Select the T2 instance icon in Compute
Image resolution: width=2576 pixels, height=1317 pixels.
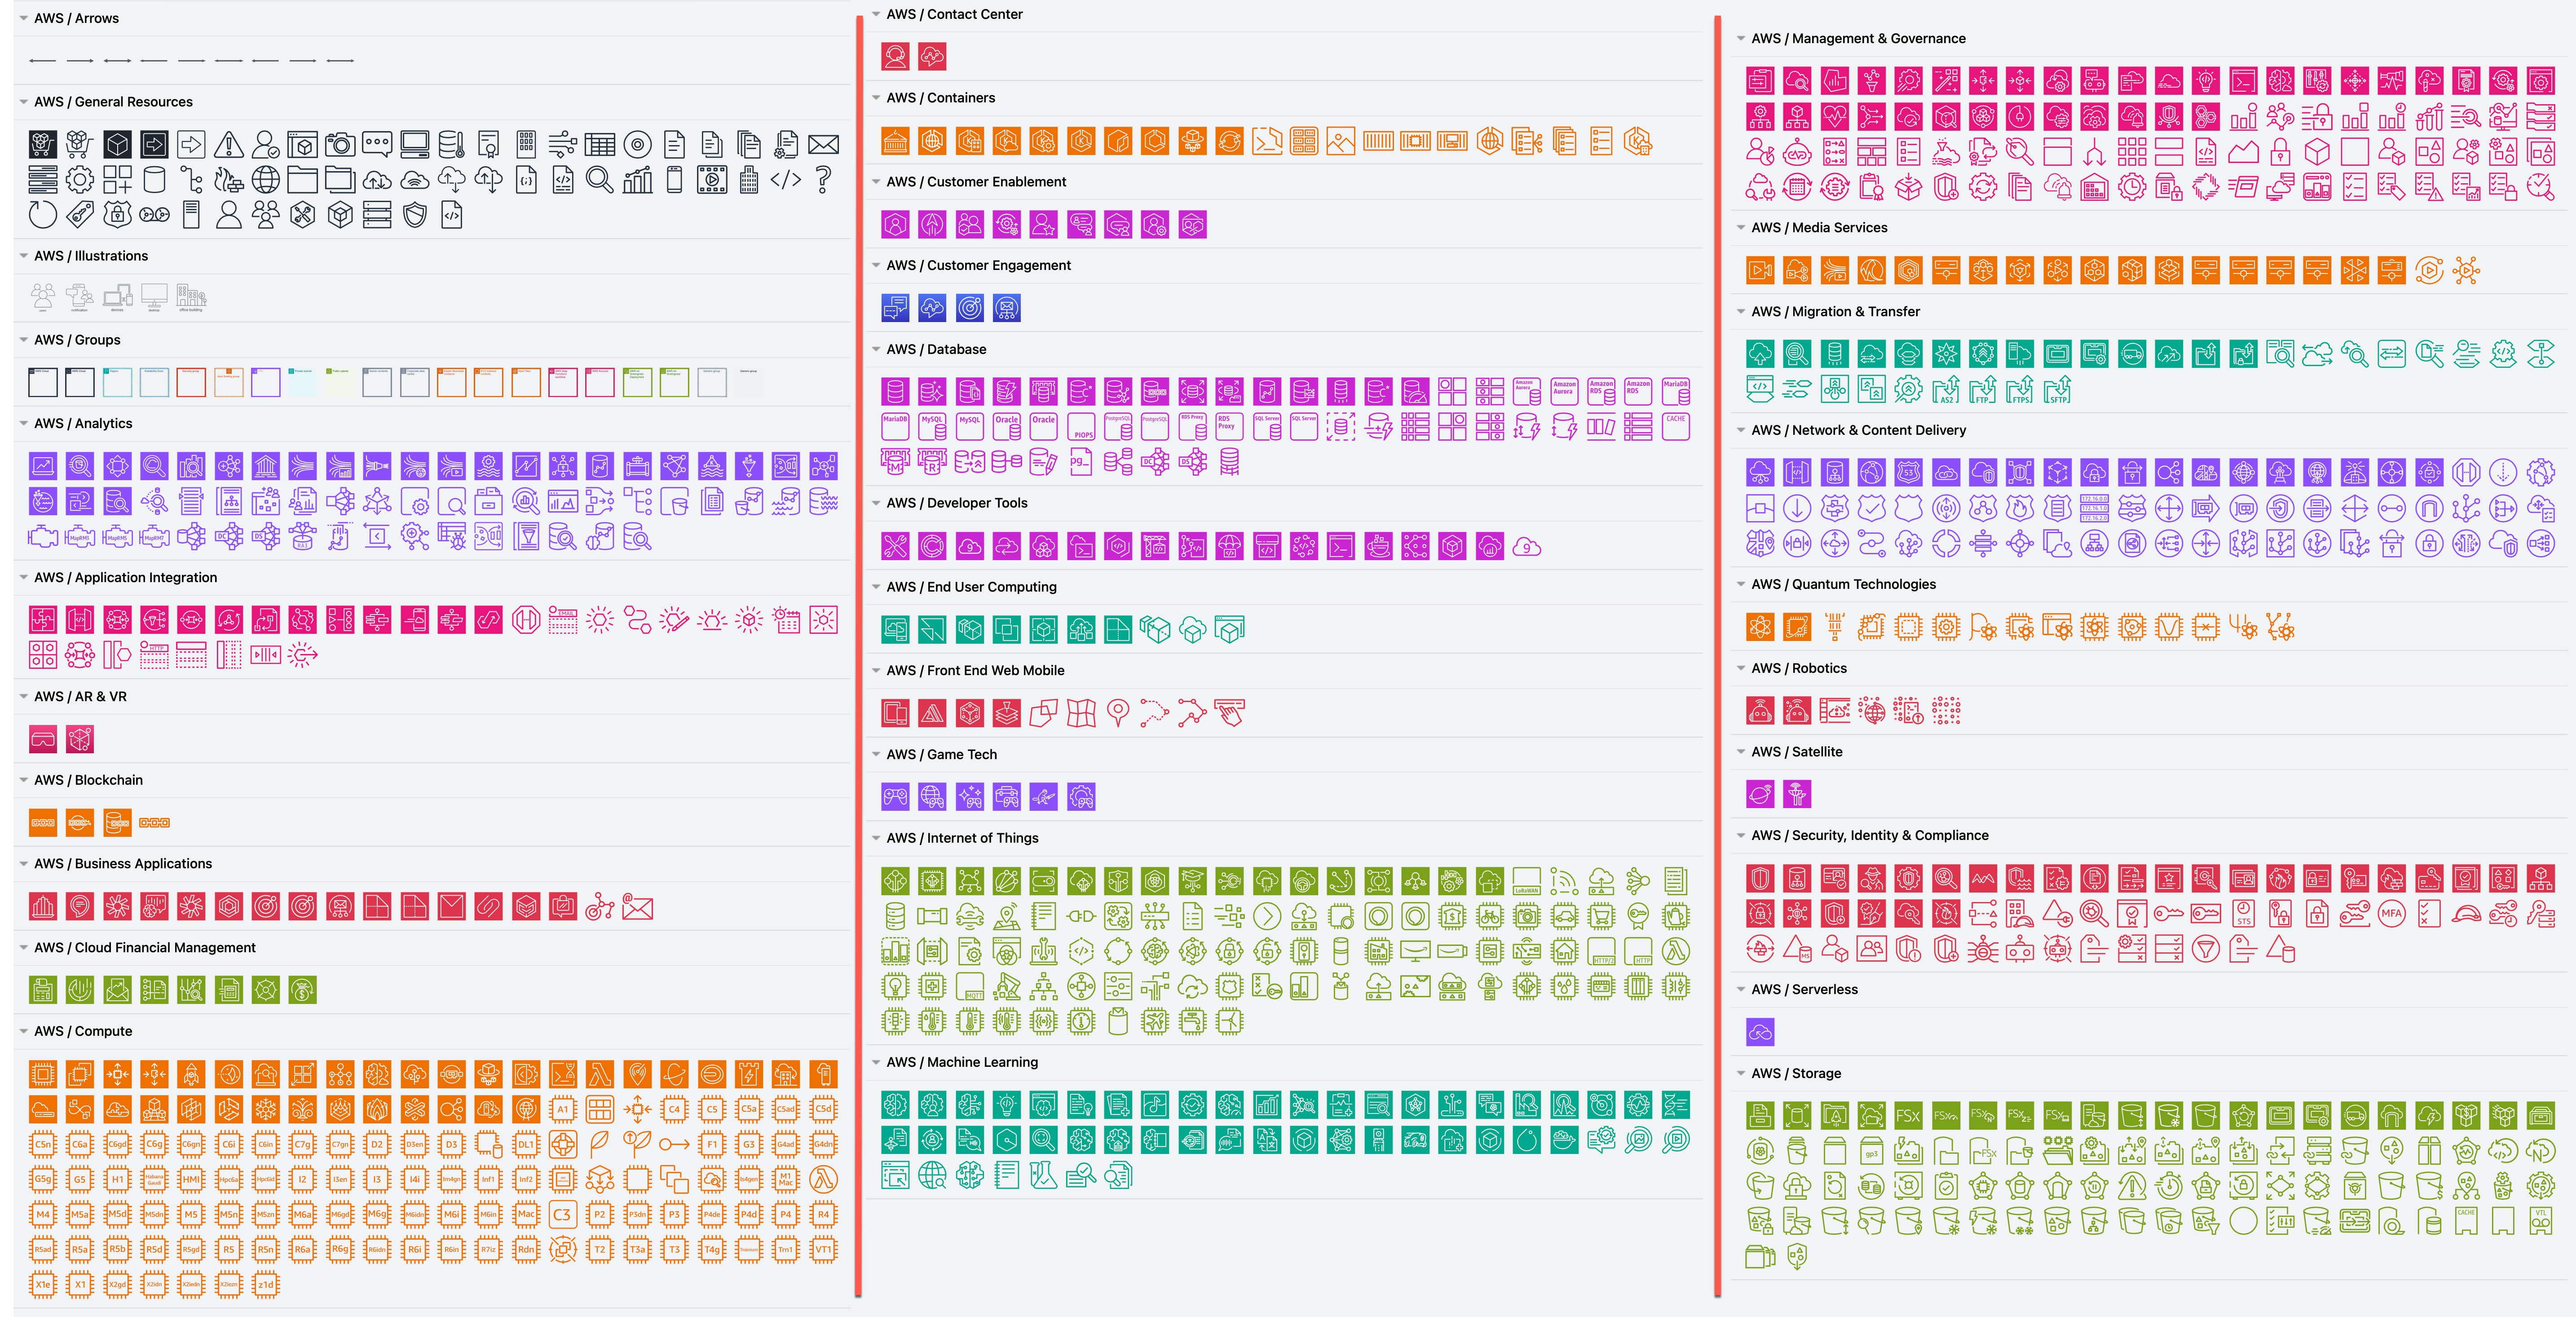tap(600, 1249)
